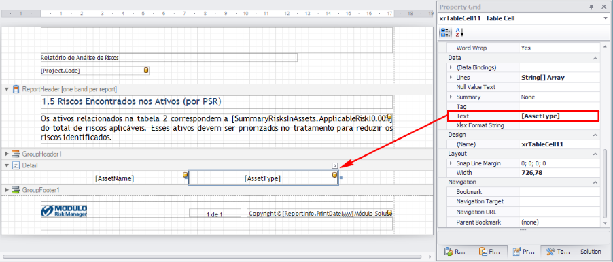Viewport: 613px width, 262px height.
Task: Expand the GroupHeader1 band
Action: coord(6,154)
